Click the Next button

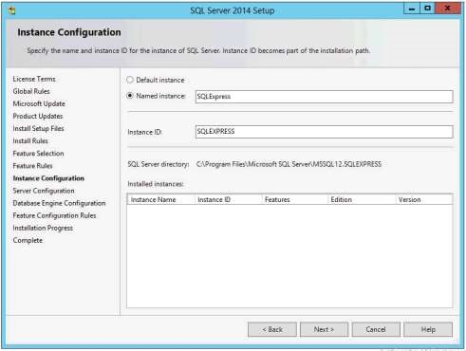pos(324,329)
